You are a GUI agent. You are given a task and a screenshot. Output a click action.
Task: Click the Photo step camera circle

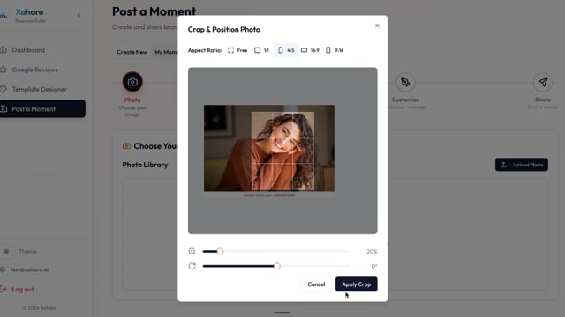point(132,82)
